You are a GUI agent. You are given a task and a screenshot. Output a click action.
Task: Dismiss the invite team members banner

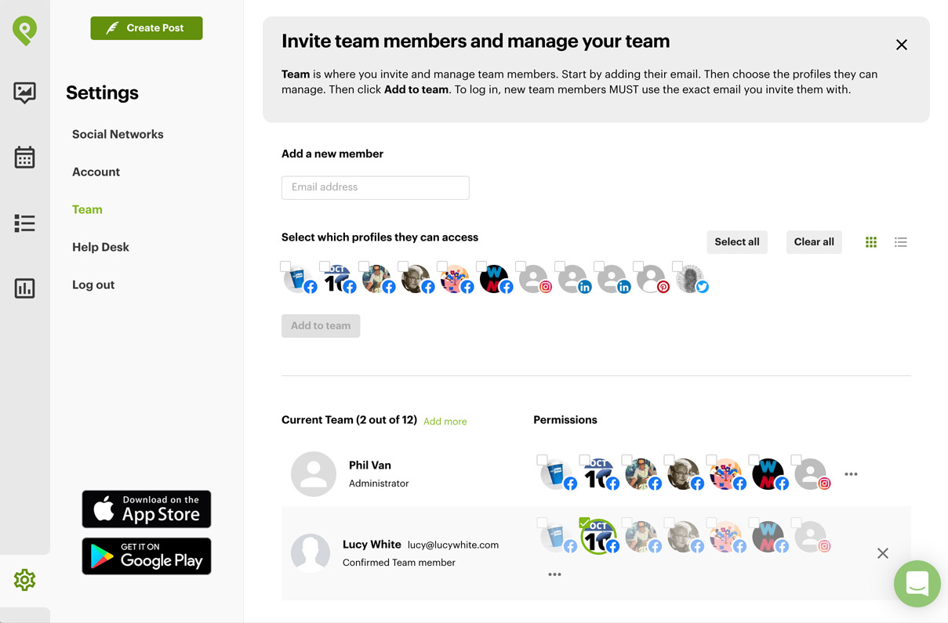pos(902,45)
